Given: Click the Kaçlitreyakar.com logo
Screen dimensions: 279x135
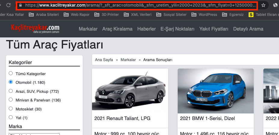Looking at the screenshot, I should point(35,28).
